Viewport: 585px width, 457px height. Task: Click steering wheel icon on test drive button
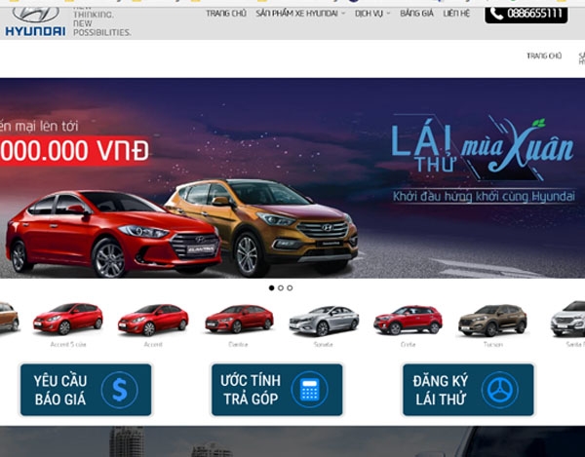coord(500,391)
